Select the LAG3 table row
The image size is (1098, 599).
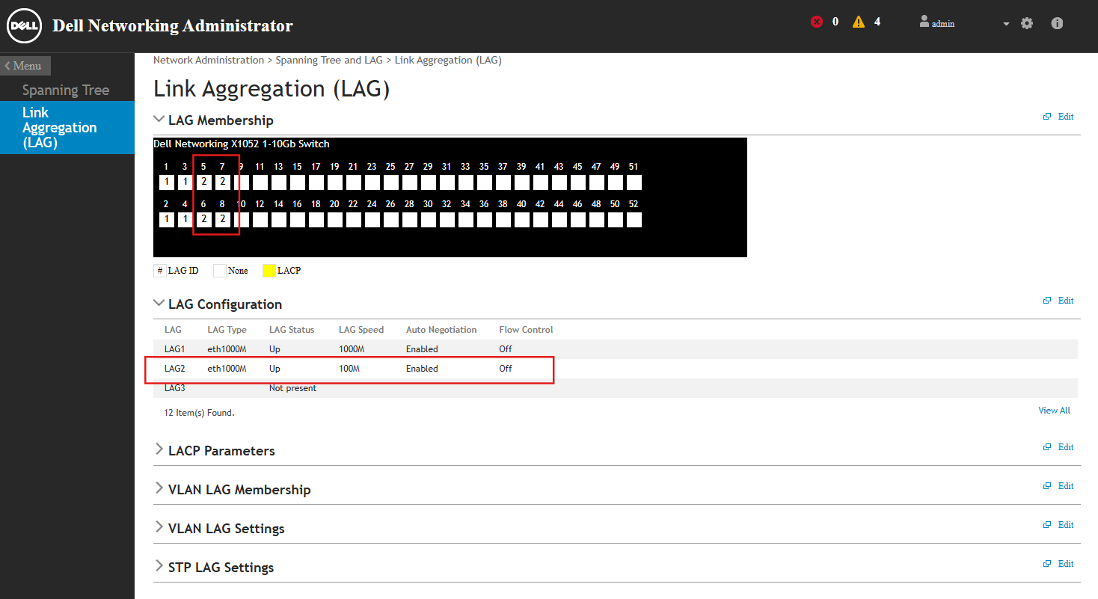(616, 388)
